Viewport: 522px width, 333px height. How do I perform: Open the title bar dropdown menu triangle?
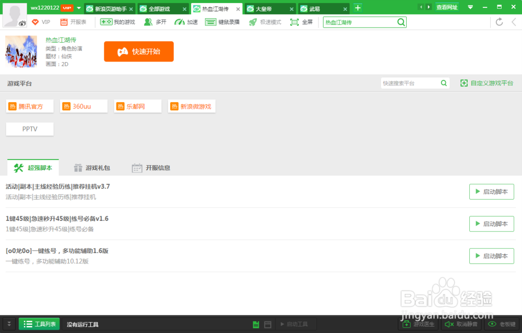pos(470,7)
